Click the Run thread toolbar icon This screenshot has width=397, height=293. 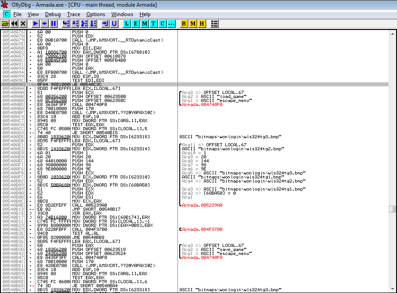coord(45,24)
